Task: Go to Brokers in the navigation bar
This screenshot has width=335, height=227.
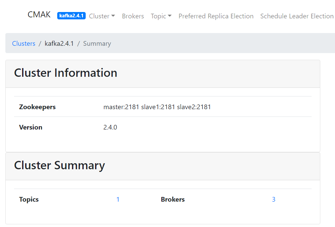Action: click(133, 16)
